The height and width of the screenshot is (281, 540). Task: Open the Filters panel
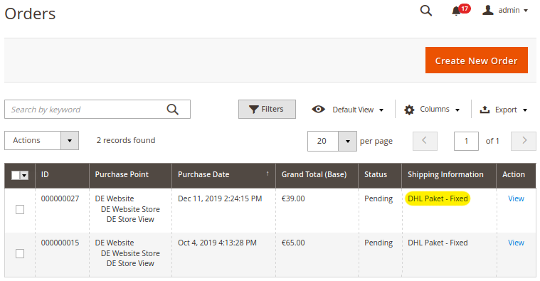tap(267, 109)
